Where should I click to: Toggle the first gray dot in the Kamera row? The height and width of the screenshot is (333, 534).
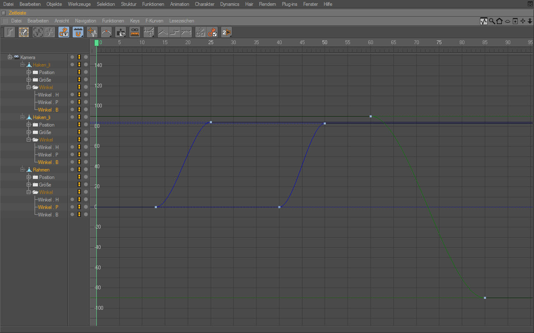click(x=72, y=57)
